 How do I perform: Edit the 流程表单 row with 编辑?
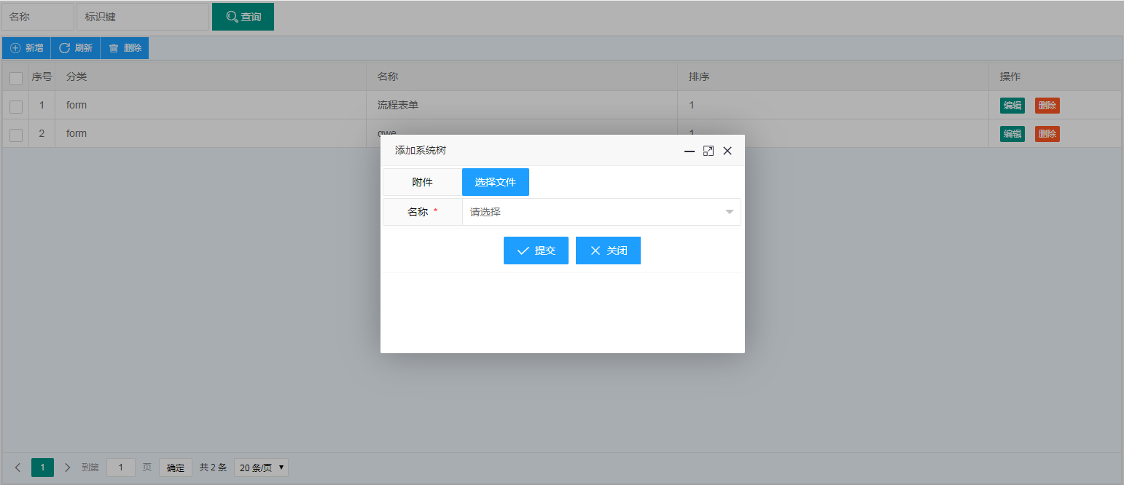[x=1012, y=106]
